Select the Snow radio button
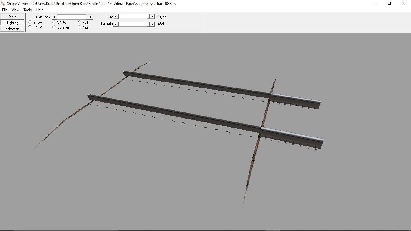The width and height of the screenshot is (411, 231). 30,22
